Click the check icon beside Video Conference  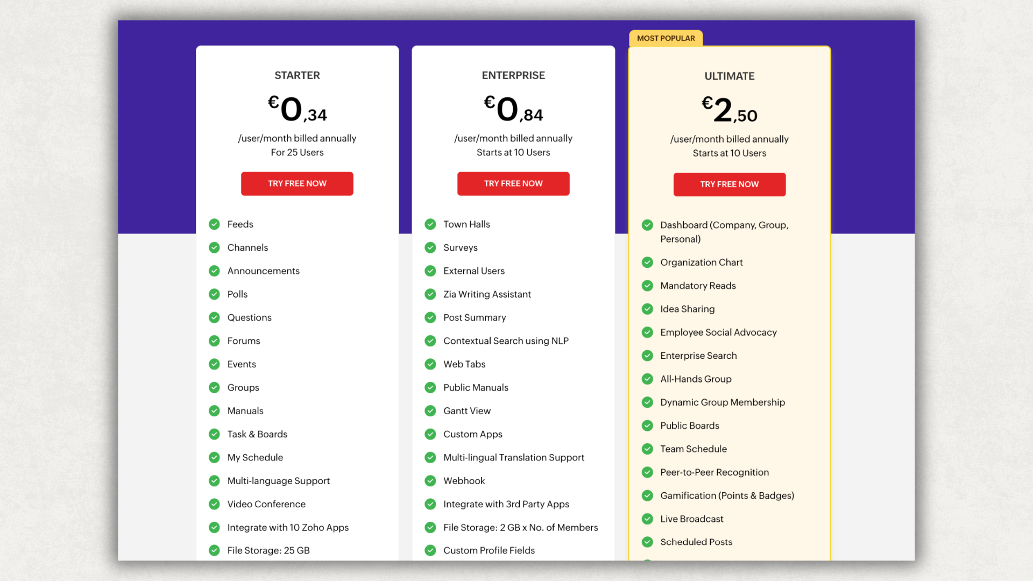pos(214,504)
